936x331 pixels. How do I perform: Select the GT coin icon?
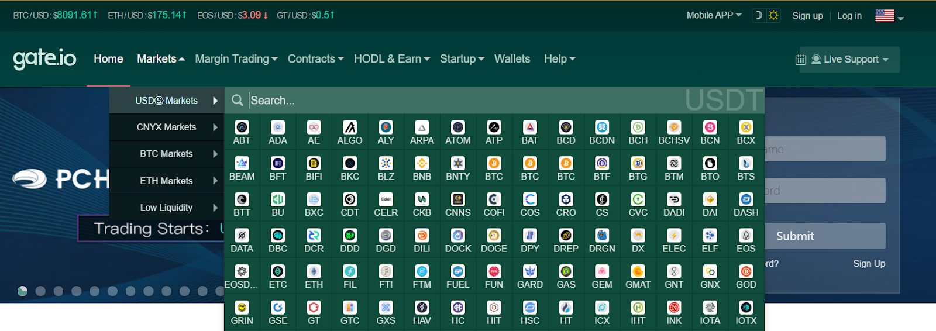314,308
